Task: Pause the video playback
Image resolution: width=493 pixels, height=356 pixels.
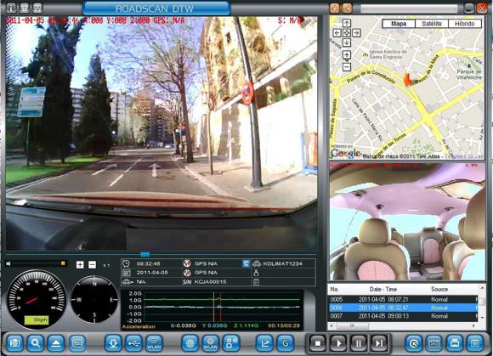Action: [359, 343]
